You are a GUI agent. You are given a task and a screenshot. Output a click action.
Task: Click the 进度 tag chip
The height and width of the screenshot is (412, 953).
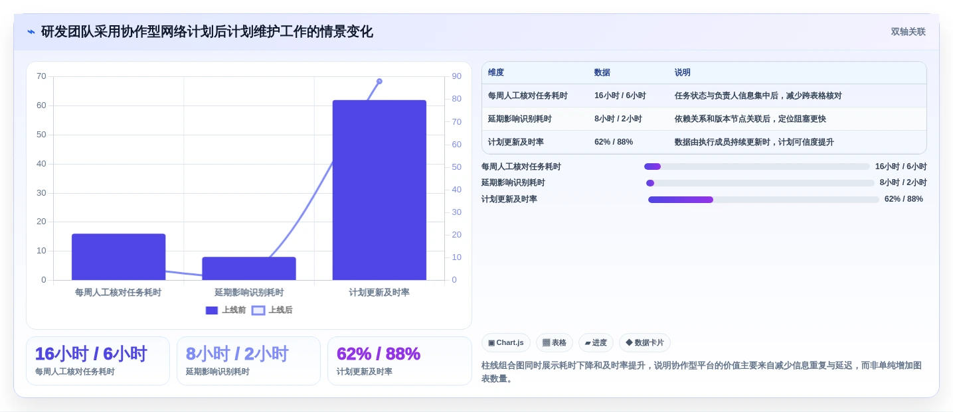click(596, 343)
